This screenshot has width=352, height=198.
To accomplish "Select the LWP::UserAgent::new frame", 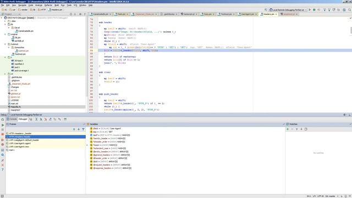I will pos(46,147).
